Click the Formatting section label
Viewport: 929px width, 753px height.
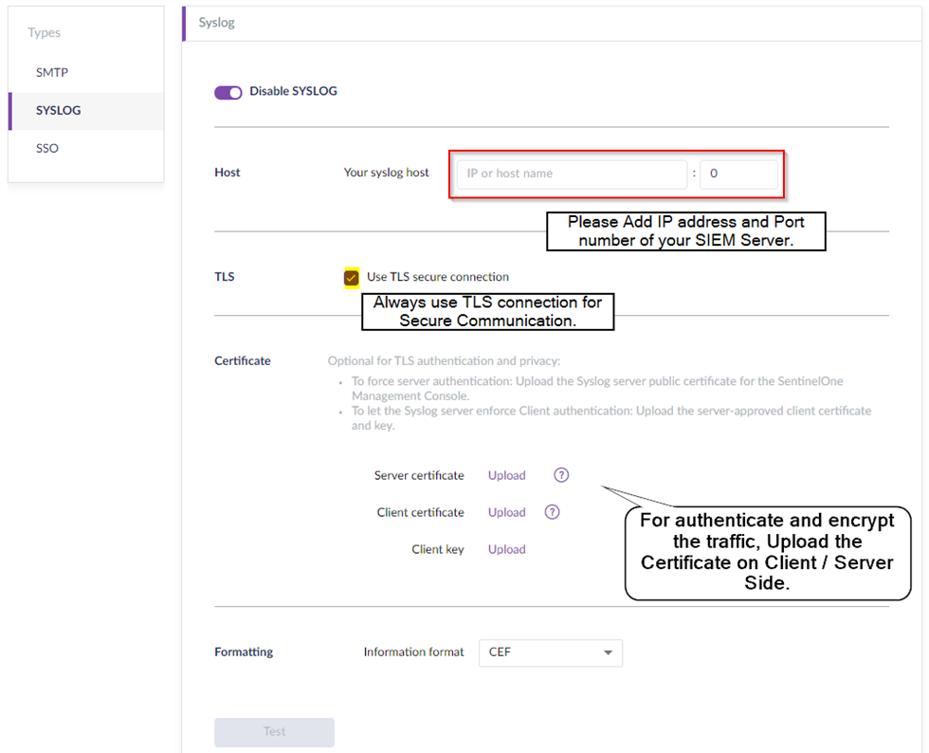click(244, 652)
